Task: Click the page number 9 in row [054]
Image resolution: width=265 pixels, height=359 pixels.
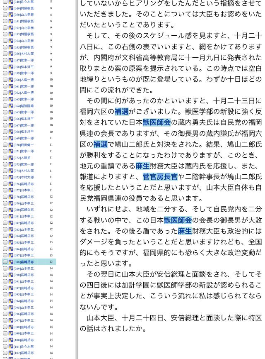Action: 51,41
